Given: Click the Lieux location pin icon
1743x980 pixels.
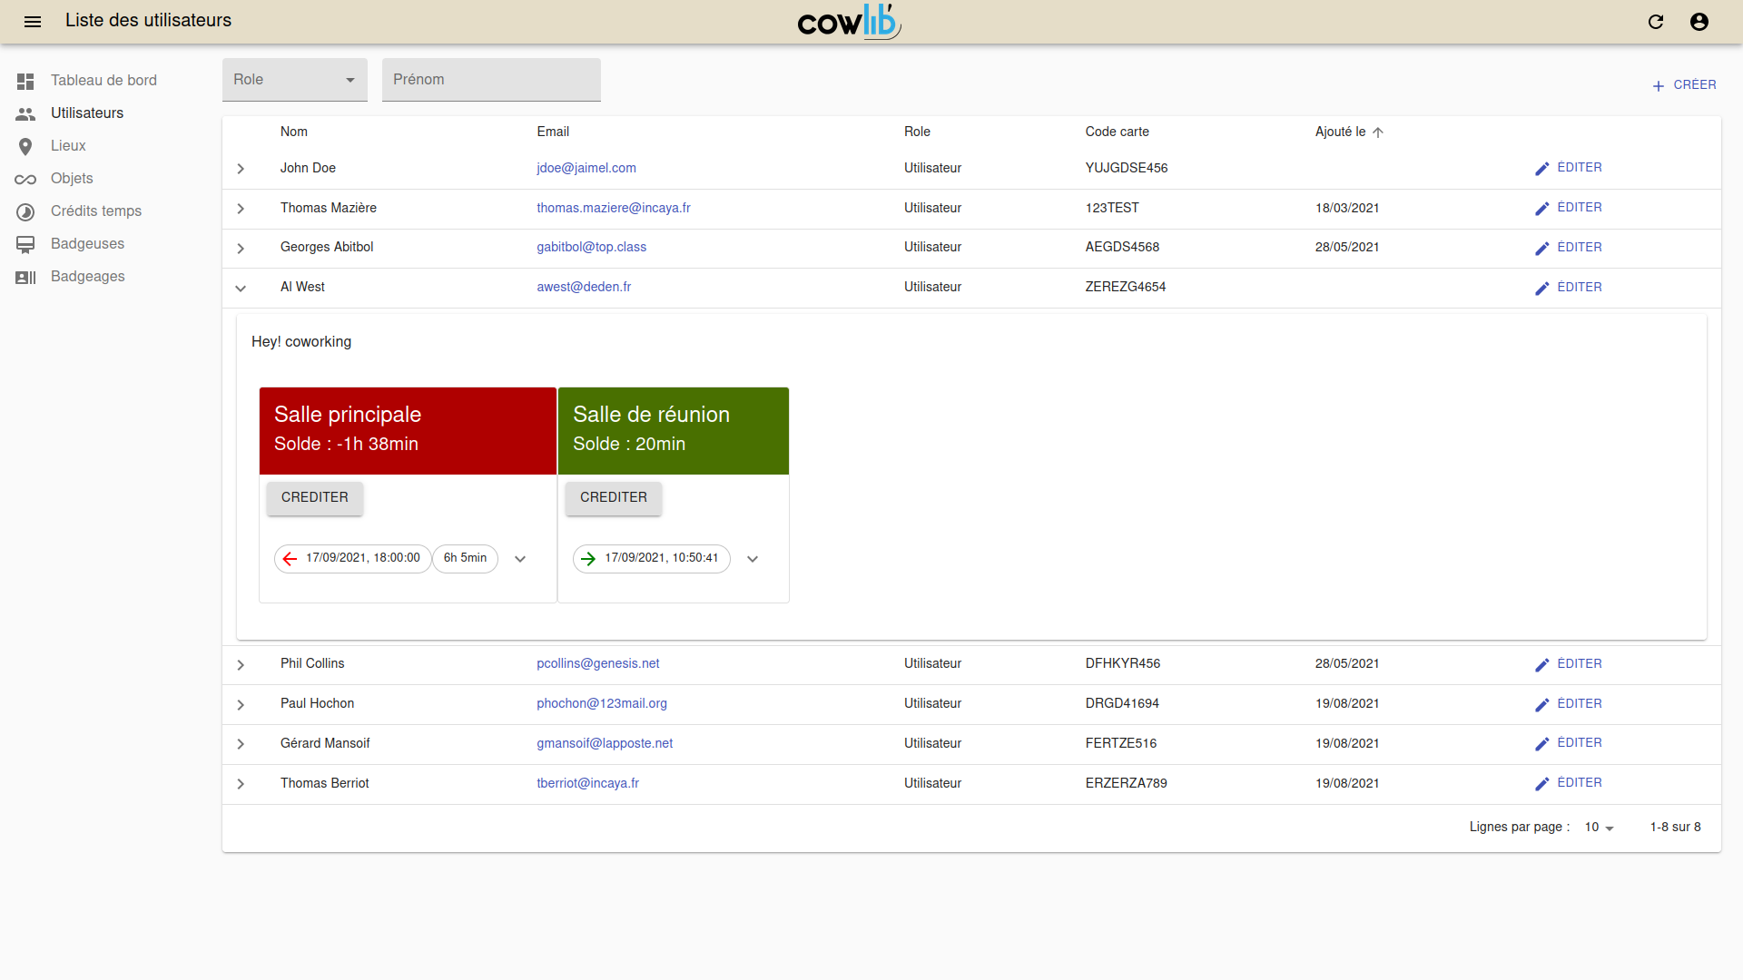Looking at the screenshot, I should pos(25,146).
